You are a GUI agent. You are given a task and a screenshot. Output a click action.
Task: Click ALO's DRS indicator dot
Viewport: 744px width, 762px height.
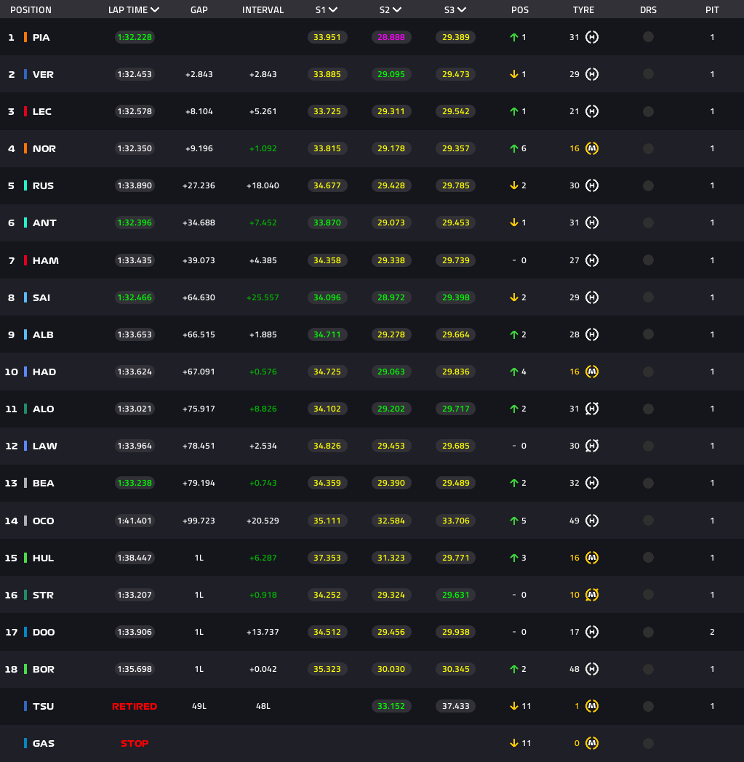648,409
